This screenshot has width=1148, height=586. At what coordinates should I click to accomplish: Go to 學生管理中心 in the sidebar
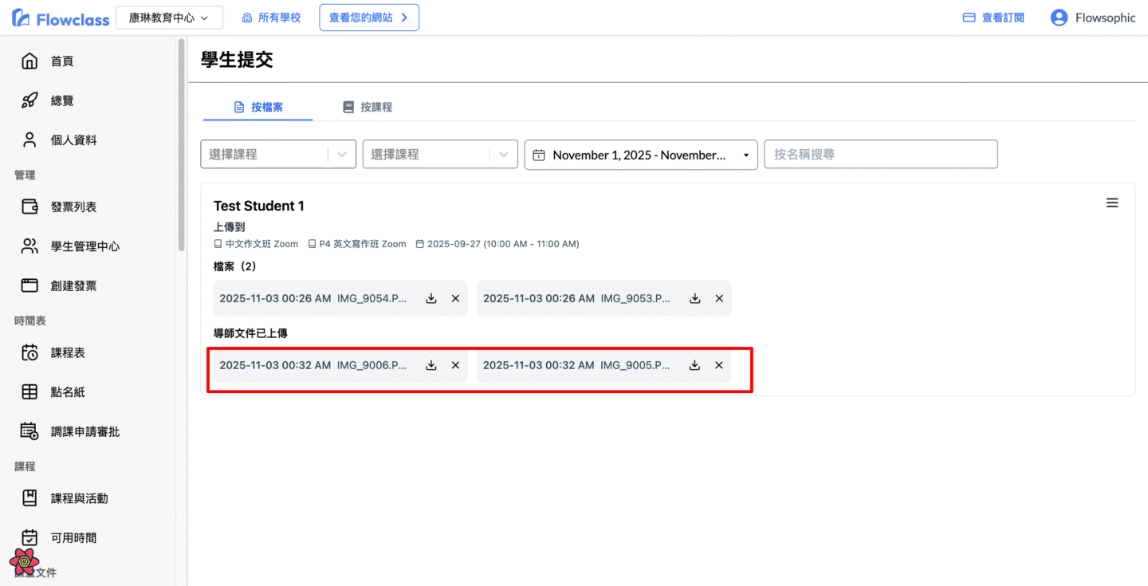pos(85,246)
